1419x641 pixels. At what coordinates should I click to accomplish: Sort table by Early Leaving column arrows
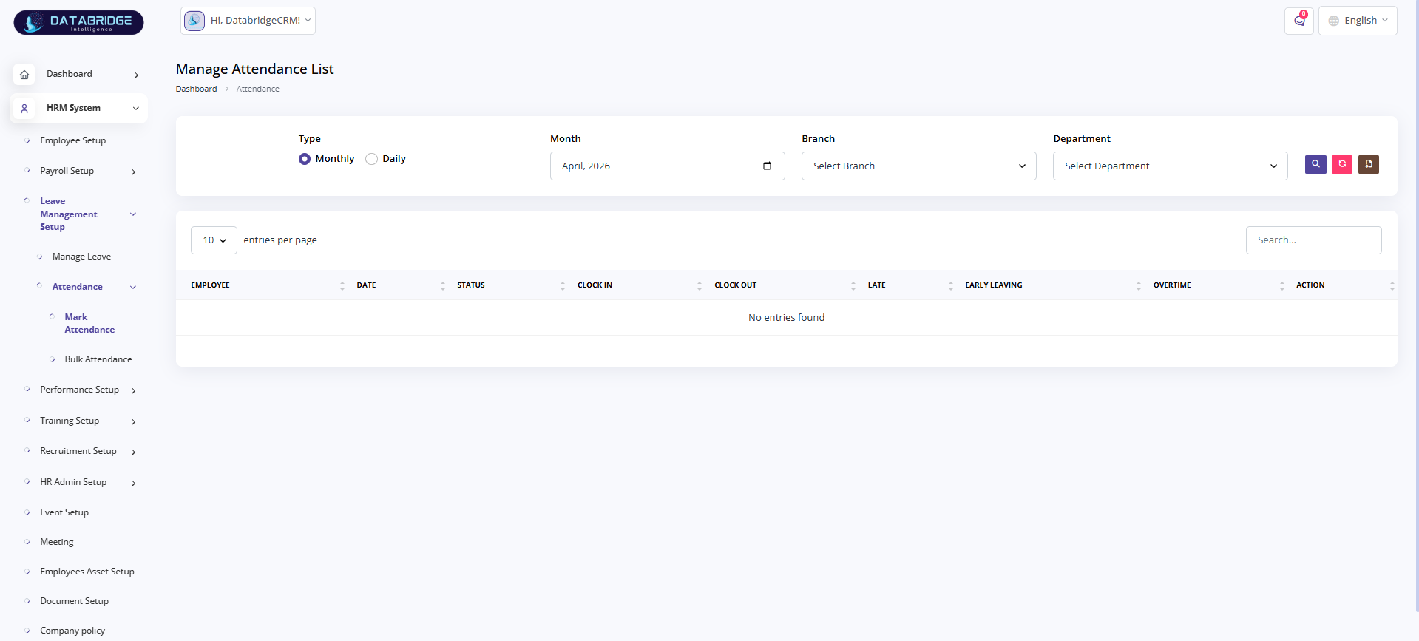1139,285
